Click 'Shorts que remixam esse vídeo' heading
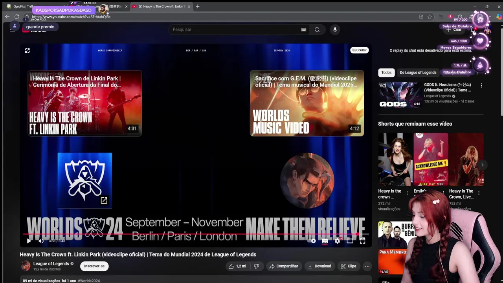The height and width of the screenshot is (283, 503). click(x=415, y=124)
